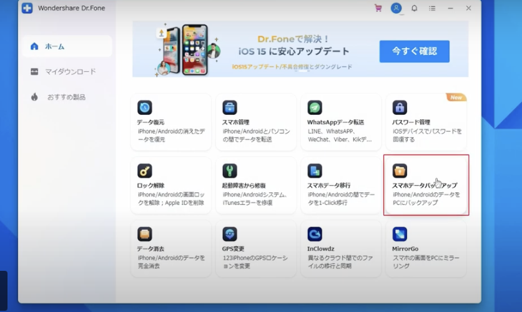This screenshot has height=312, width=522.
Task: Open the ロック解除 key icon
Action: 144,170
